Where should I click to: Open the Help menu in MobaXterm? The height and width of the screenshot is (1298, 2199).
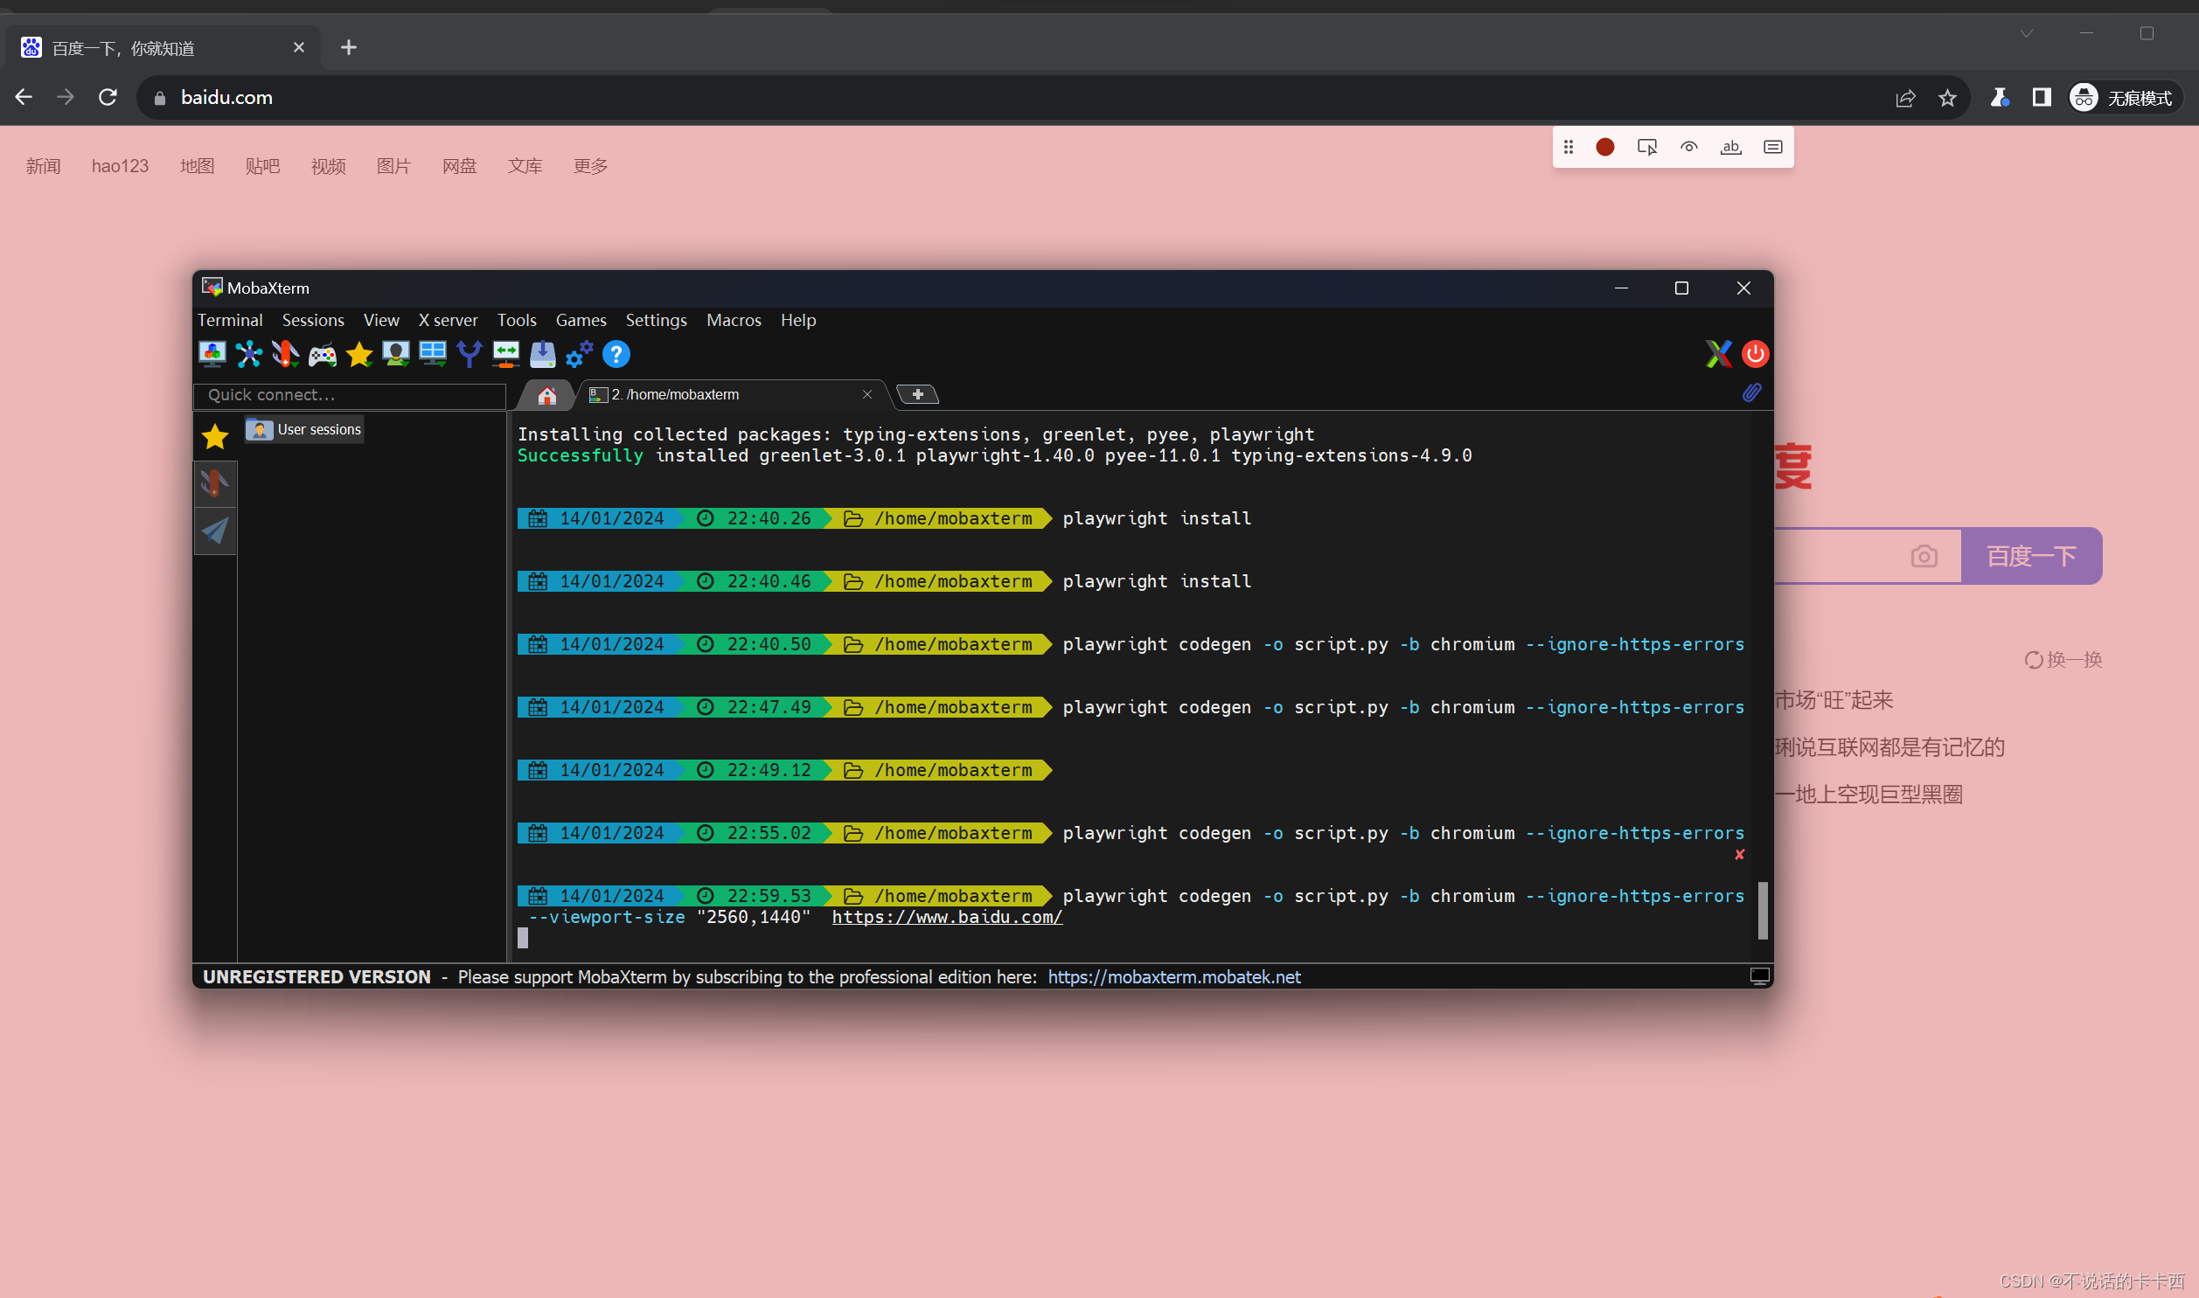(x=798, y=320)
